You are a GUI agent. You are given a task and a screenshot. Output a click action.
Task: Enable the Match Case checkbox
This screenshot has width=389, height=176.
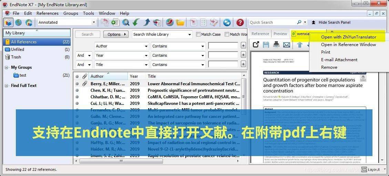coord(198,34)
